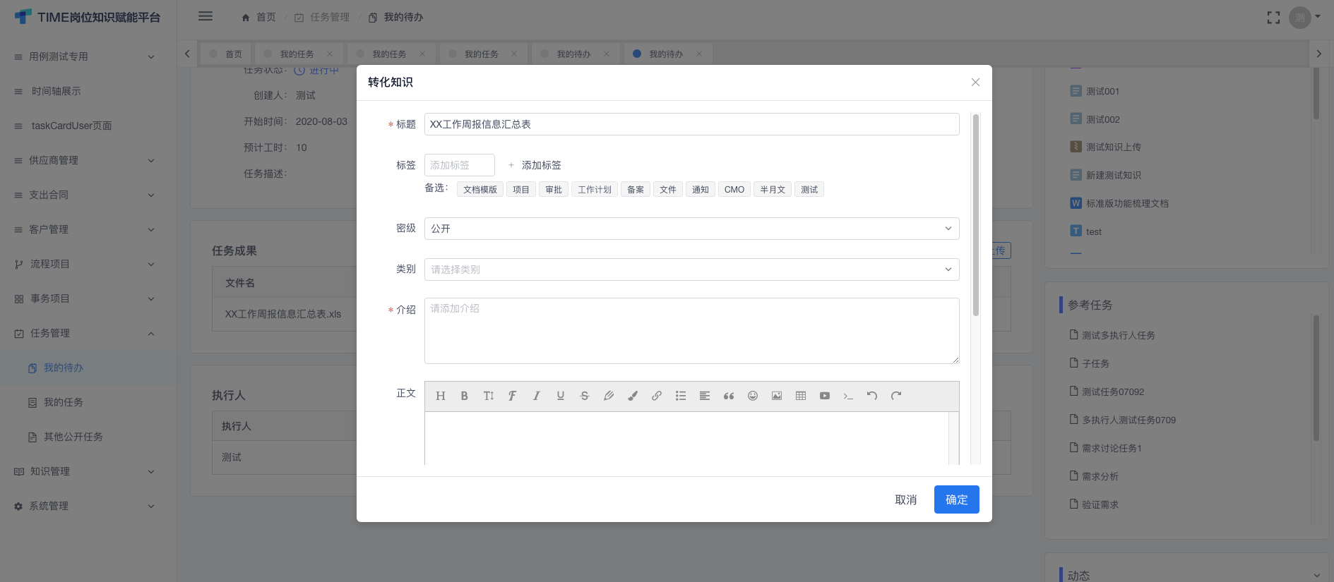The width and height of the screenshot is (1334, 582).
Task: Open 我的任务 sidebar item
Action: click(x=88, y=402)
